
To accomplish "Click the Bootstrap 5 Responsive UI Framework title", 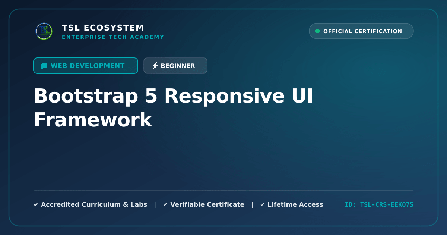I will 174,108.
